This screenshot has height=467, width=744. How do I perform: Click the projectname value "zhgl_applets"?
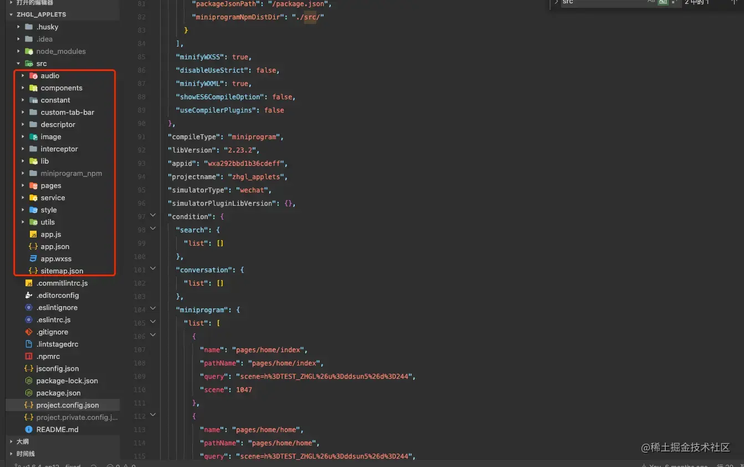click(x=259, y=177)
